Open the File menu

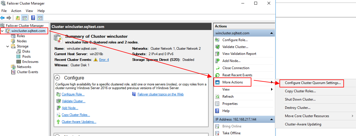click(x=4, y=11)
